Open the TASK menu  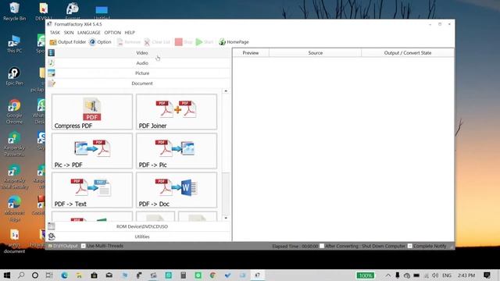pos(55,33)
